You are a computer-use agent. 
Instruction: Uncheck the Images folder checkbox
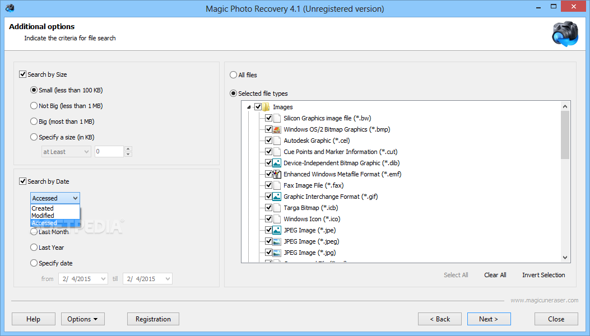[x=258, y=107]
